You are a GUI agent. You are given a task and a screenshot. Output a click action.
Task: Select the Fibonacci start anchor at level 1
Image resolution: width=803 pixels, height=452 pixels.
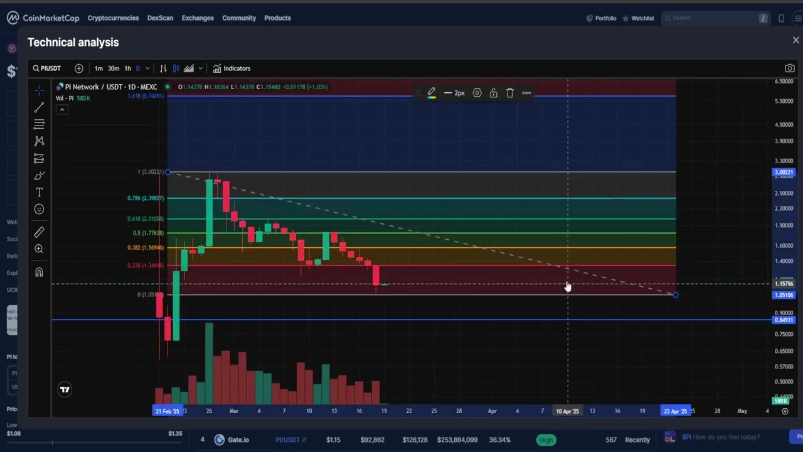(168, 172)
